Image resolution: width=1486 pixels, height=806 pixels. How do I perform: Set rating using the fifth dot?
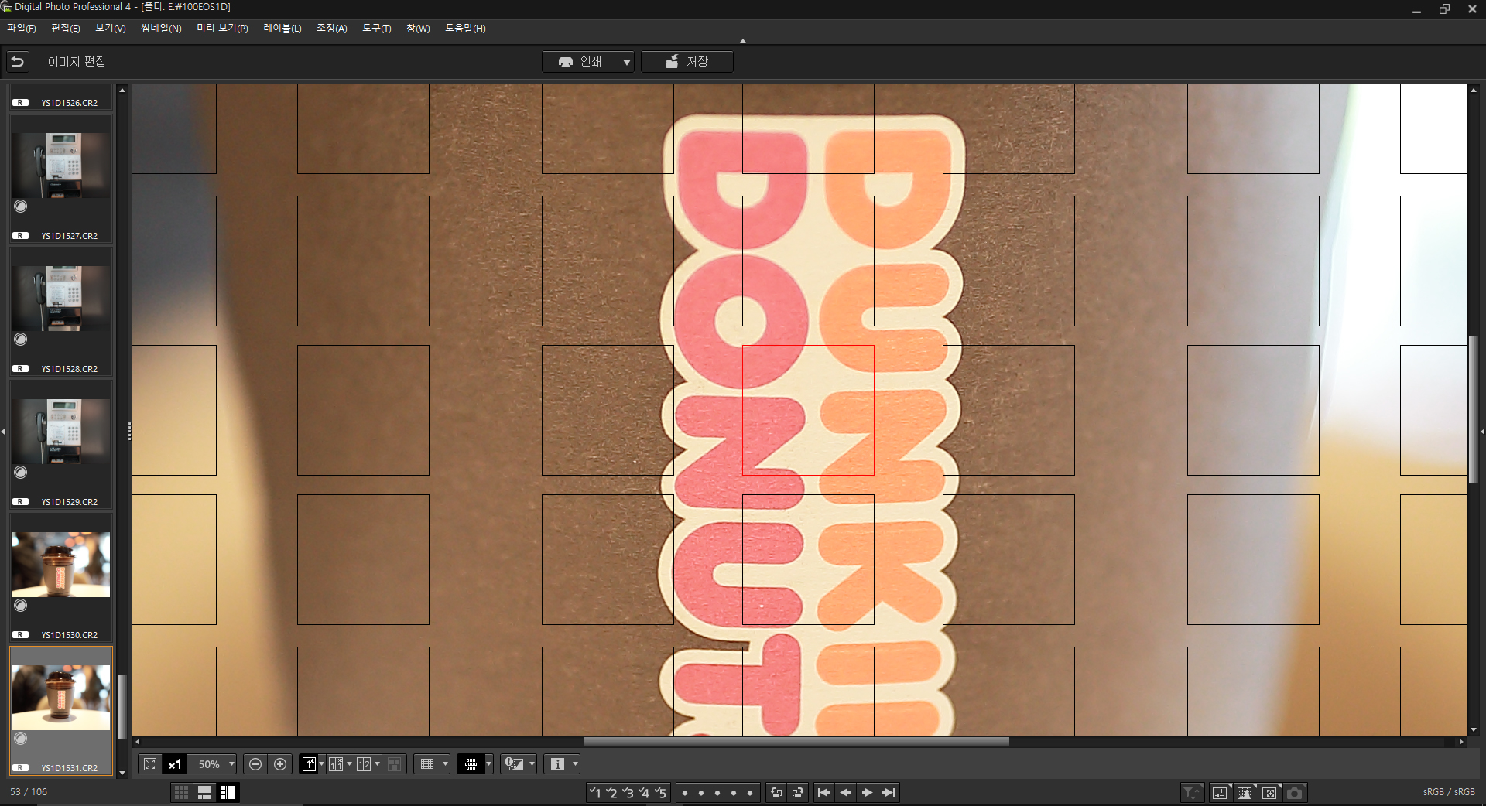(x=749, y=793)
